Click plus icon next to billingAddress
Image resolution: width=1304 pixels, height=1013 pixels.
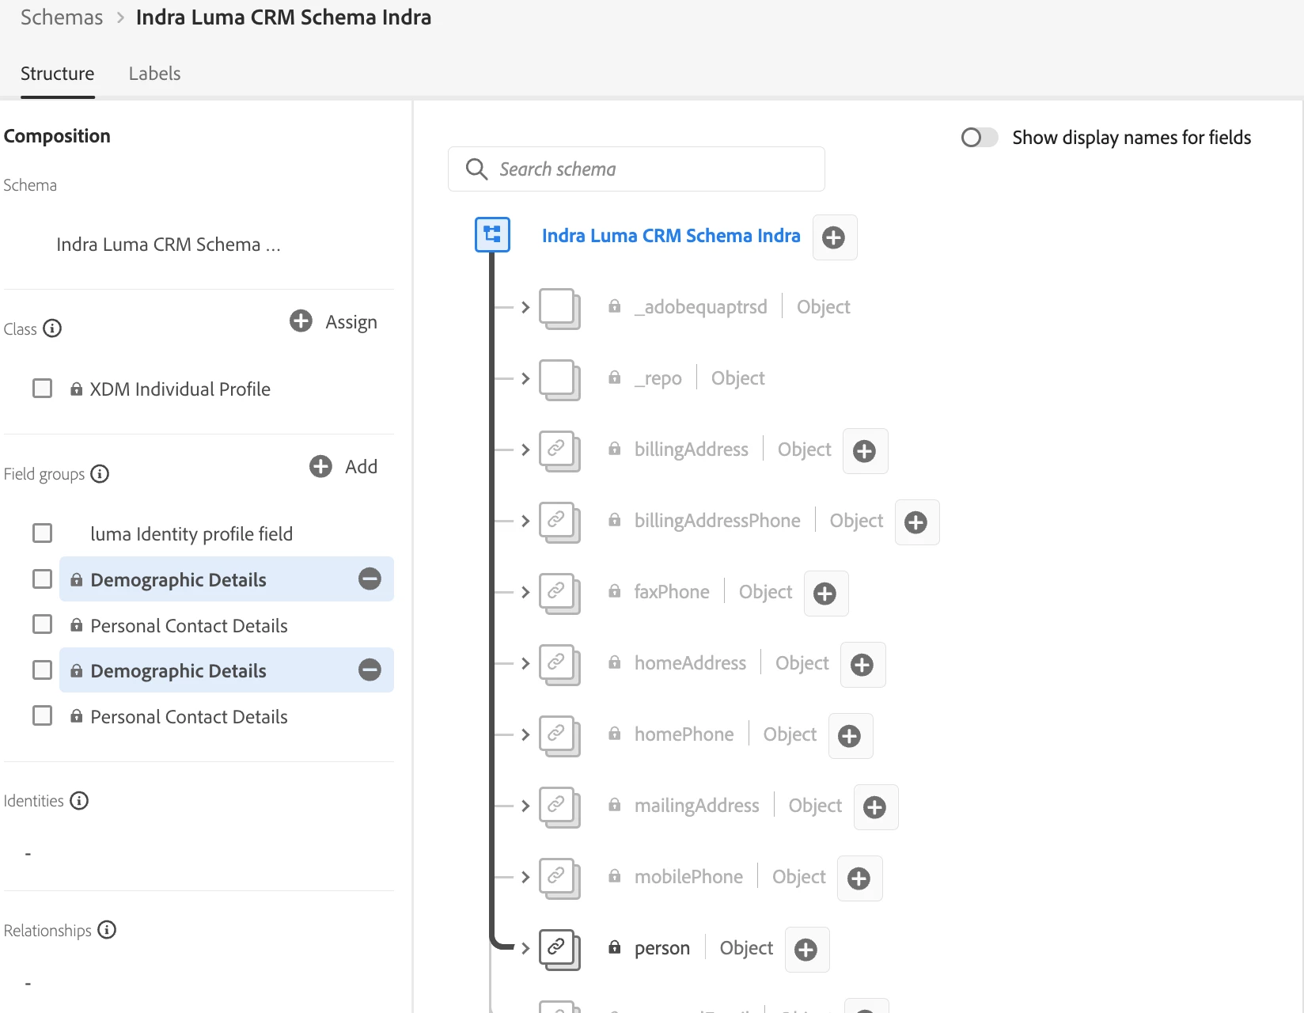[865, 451]
